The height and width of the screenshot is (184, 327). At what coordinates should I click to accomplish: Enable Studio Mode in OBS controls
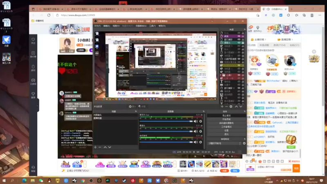point(226,127)
